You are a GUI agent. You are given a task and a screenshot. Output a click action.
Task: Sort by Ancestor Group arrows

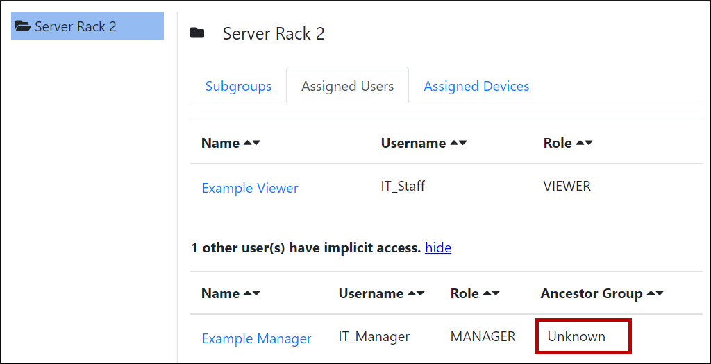655,294
